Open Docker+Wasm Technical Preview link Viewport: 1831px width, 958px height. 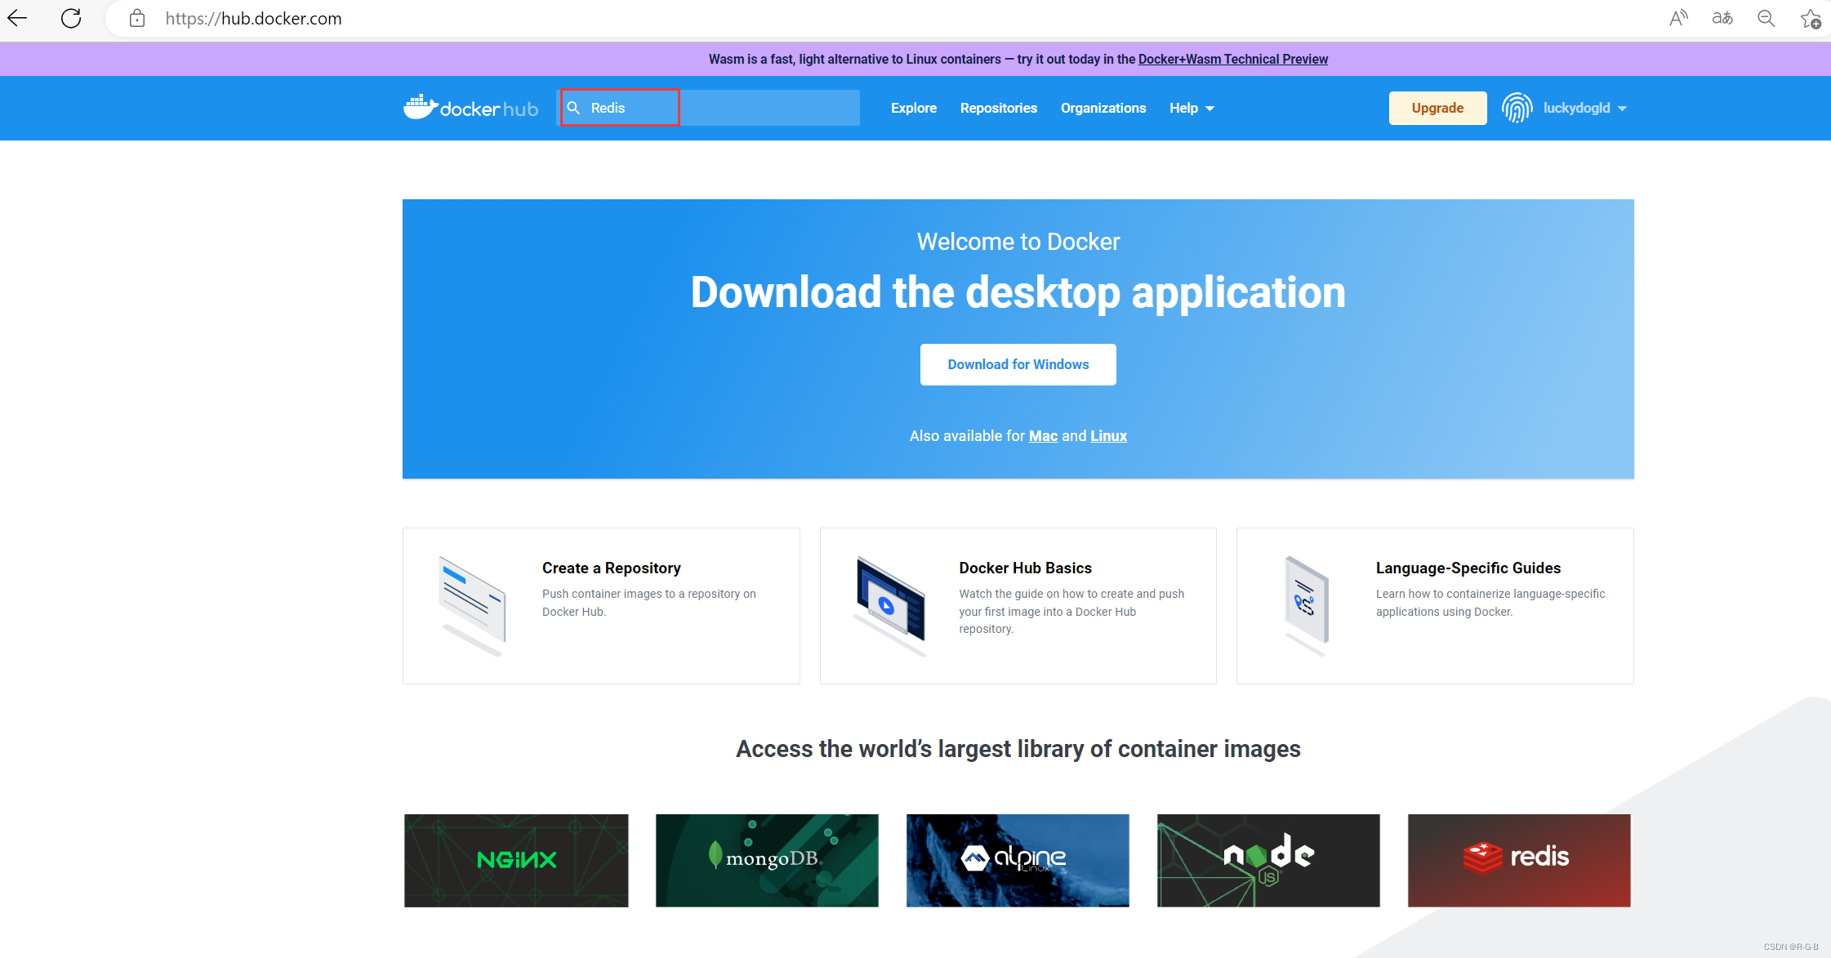[x=1232, y=59]
